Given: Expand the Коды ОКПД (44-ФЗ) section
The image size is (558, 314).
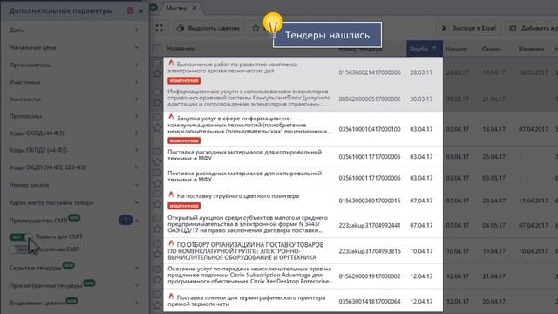Looking at the screenshot, I should [74, 133].
